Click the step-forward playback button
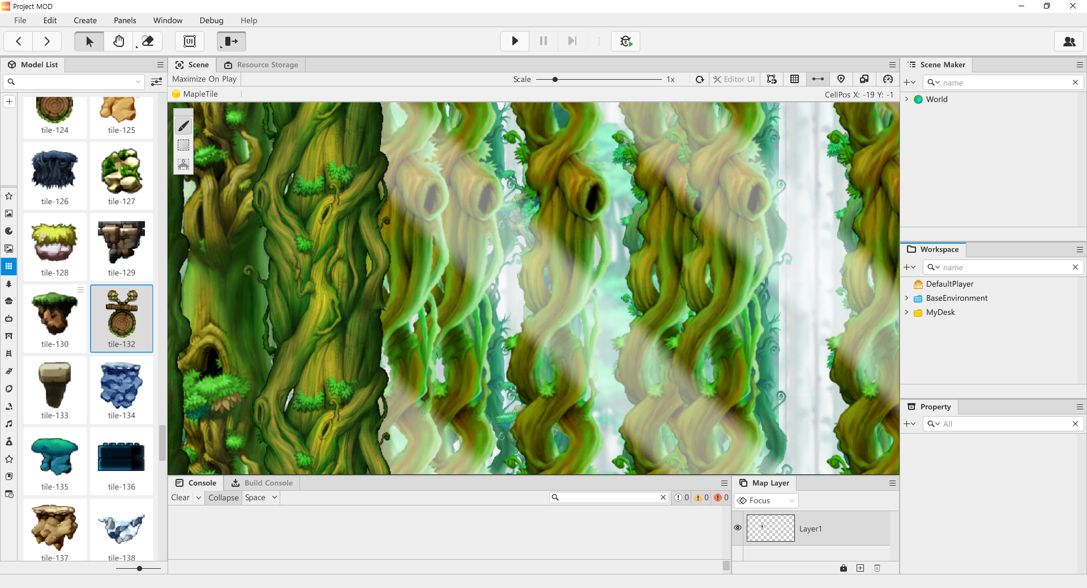1087x588 pixels. 572,41
